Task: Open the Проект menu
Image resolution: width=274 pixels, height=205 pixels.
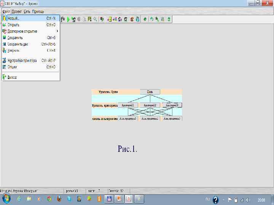Action: [17, 11]
